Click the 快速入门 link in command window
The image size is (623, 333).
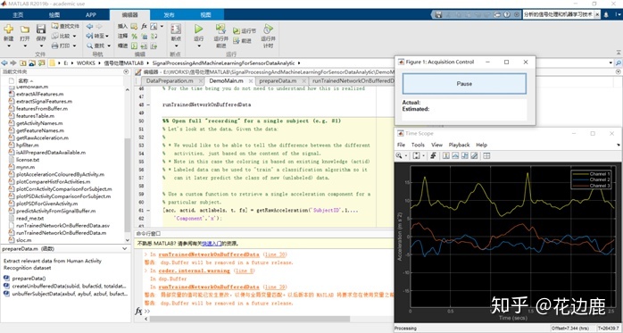click(212, 244)
